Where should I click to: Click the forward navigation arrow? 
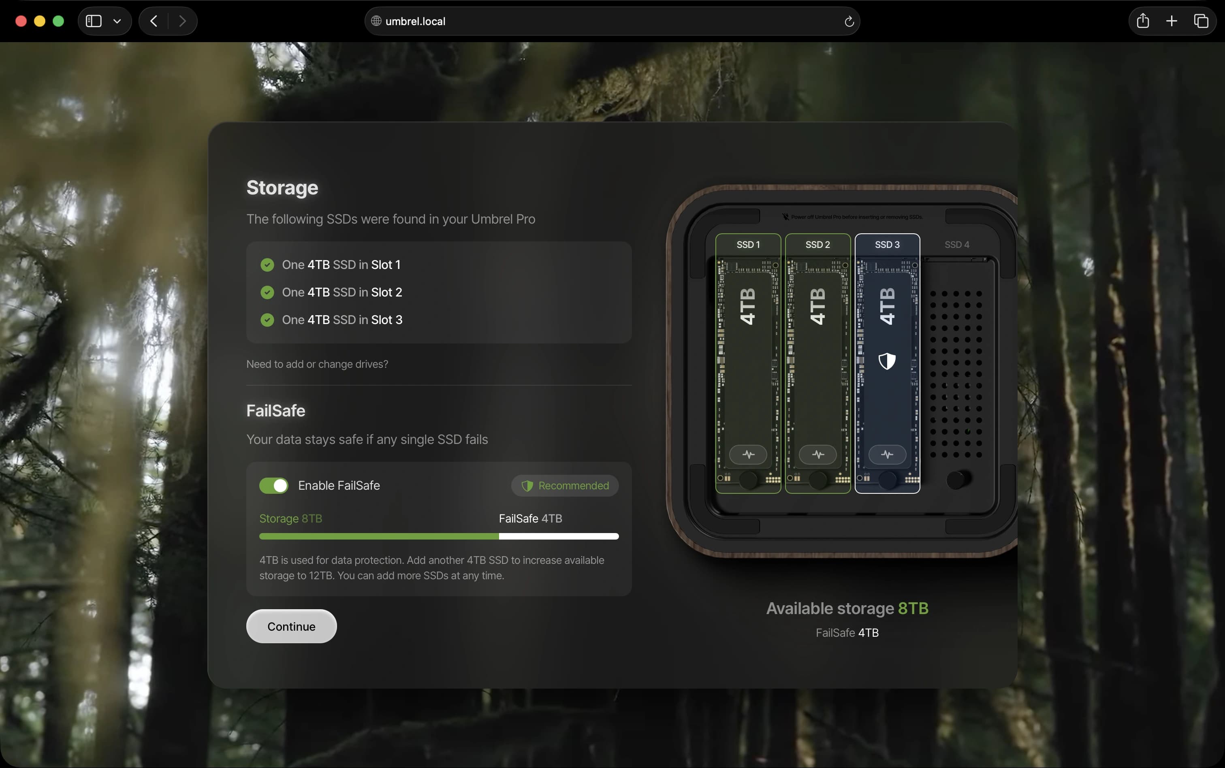(183, 21)
